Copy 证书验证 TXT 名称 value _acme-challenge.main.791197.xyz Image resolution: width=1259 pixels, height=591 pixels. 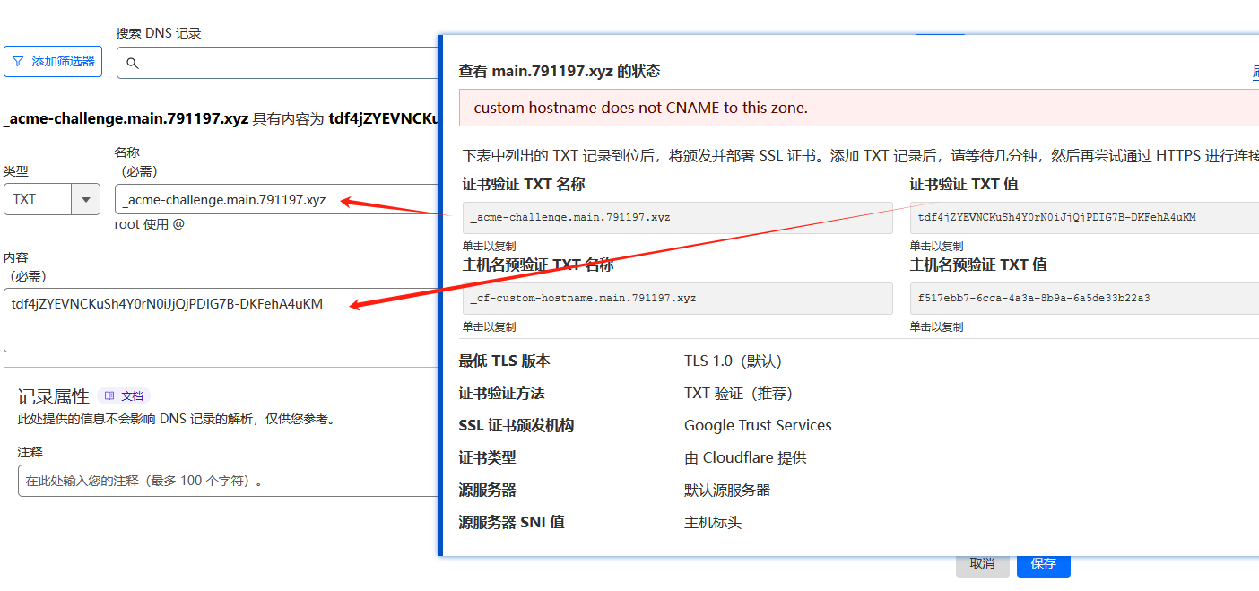coord(677,217)
